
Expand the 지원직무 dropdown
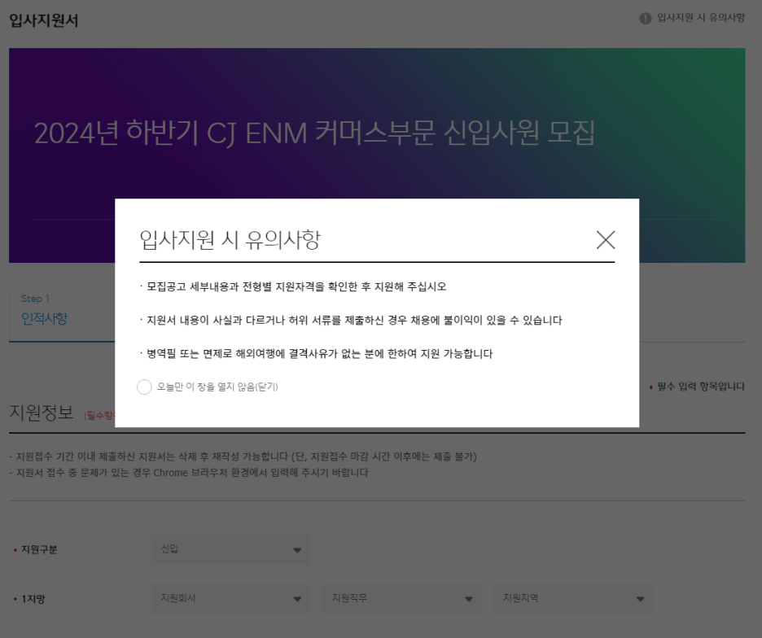pos(401,599)
